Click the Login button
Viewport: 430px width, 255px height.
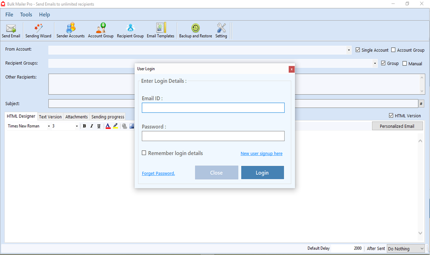coord(262,172)
